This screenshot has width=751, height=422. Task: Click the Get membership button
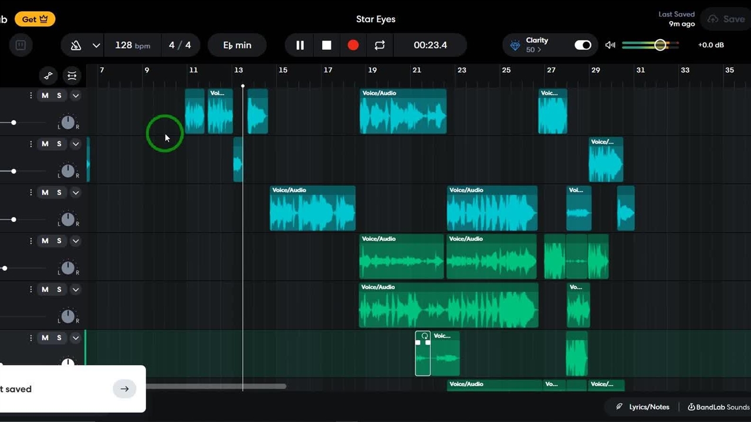point(35,19)
